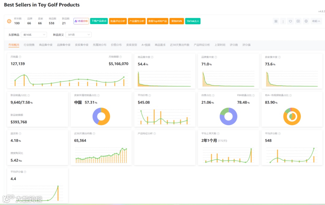The width and height of the screenshot is (325, 205).
Task: Click the 中国 seller location donut chart
Action: (x=101, y=116)
